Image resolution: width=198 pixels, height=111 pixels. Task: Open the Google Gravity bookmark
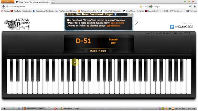click(x=152, y=11)
